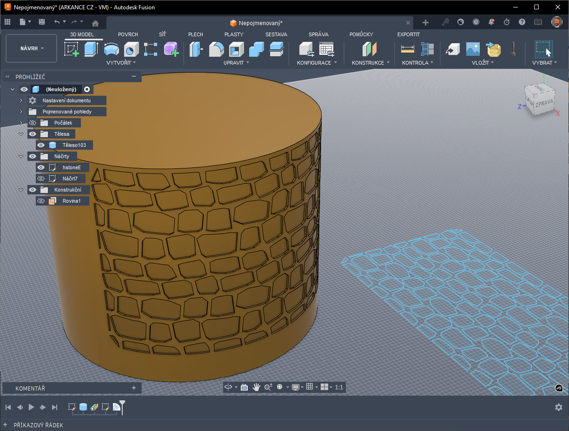Image resolution: width=569 pixels, height=431 pixels.
Task: Toggle visibility of the Rovina1 plane
Action: tap(41, 201)
